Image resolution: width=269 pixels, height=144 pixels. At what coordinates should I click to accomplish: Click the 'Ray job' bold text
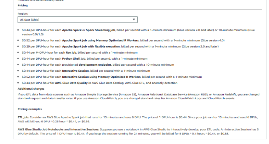coord(71,52)
